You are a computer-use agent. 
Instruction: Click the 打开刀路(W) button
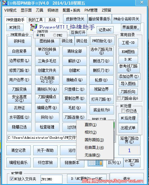tap(101, 99)
